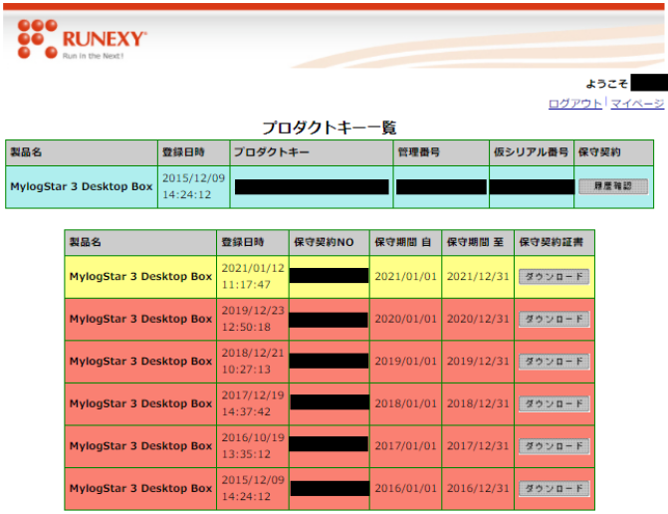The width and height of the screenshot is (668, 514).
Task: Open the マイページ link
Action: [637, 104]
